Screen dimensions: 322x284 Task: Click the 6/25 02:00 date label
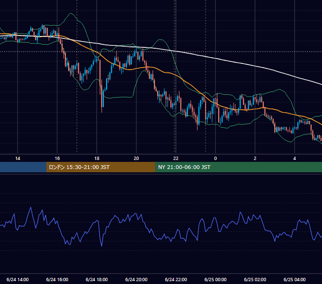(x=255, y=279)
